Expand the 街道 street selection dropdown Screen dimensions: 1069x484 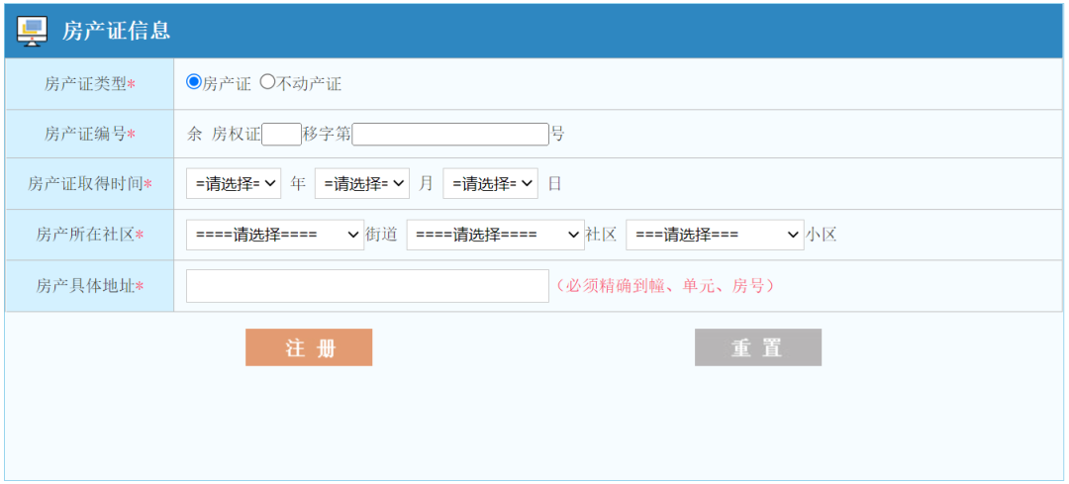coord(275,235)
